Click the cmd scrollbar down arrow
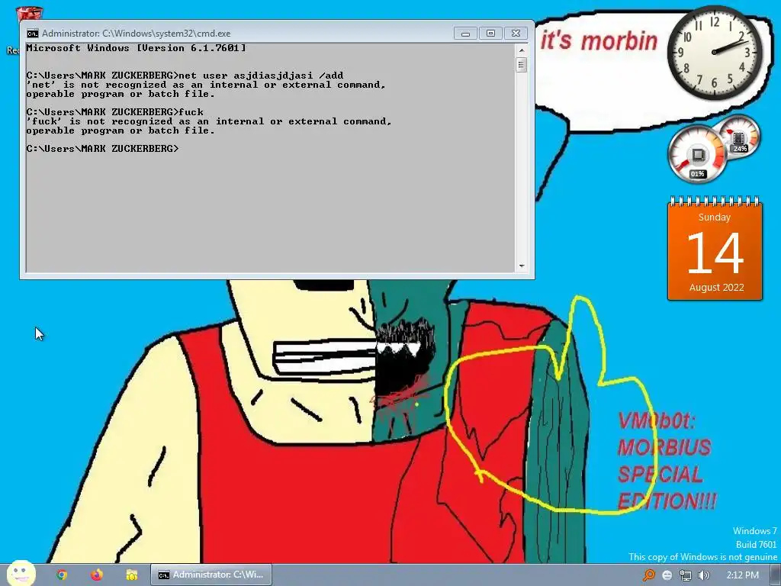This screenshot has width=781, height=586. [522, 266]
